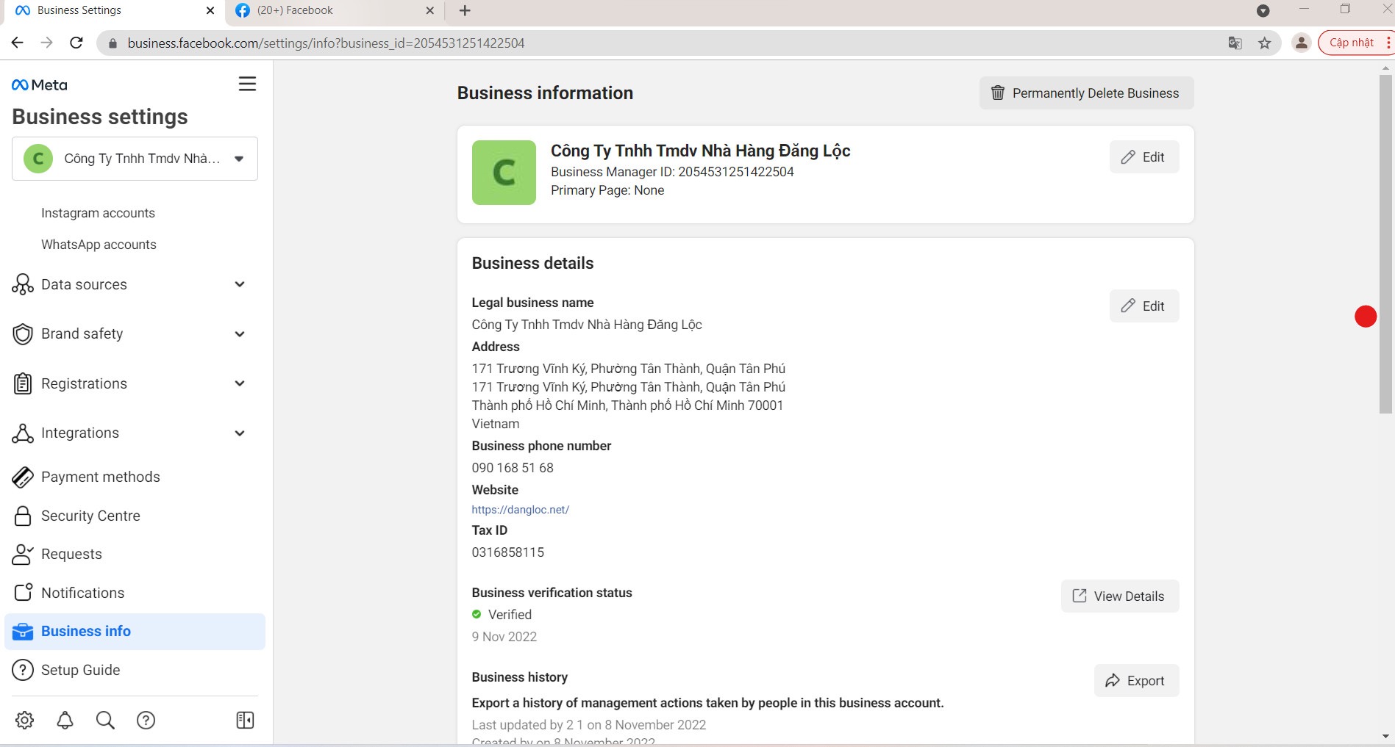Select the phone number 090 168 51 68

pos(513,468)
